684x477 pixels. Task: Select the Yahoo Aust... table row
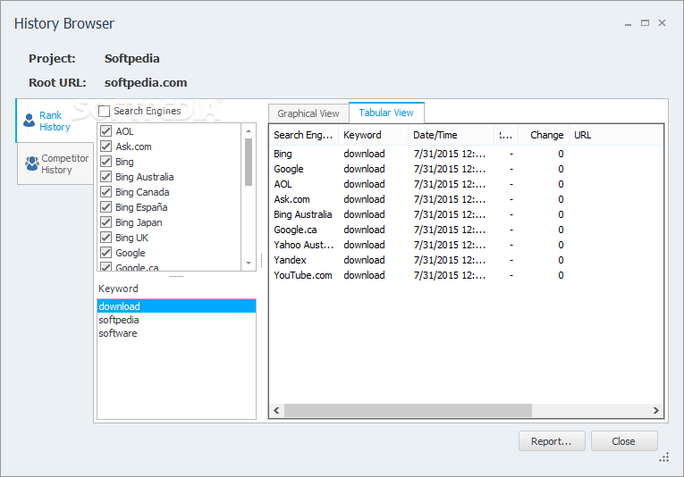pos(466,245)
